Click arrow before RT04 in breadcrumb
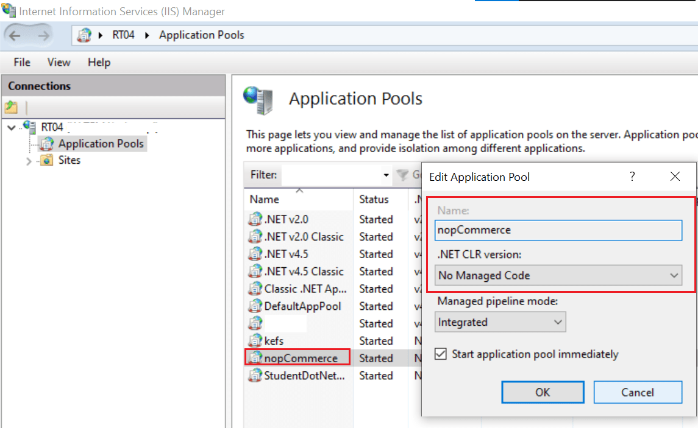This screenshot has width=698, height=428. pyautogui.click(x=101, y=35)
